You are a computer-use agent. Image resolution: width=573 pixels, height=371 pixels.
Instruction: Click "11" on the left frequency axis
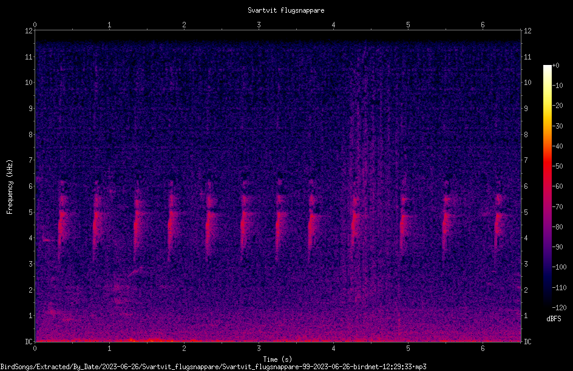pos(29,57)
